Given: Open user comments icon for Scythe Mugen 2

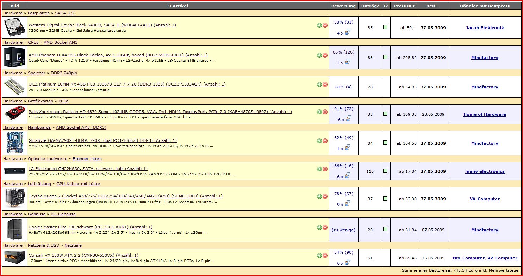Looking at the screenshot, I should tap(348, 203).
